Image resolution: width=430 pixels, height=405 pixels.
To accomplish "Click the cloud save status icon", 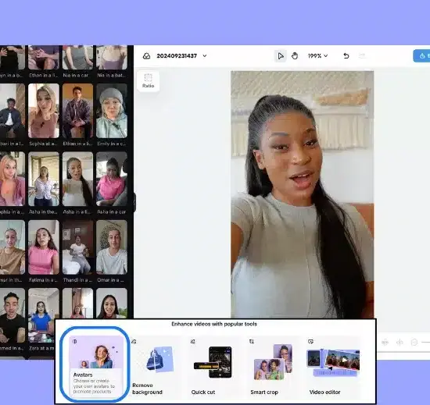I will point(146,56).
